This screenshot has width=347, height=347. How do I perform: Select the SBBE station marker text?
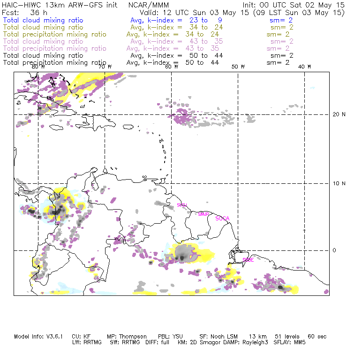coord(248,260)
